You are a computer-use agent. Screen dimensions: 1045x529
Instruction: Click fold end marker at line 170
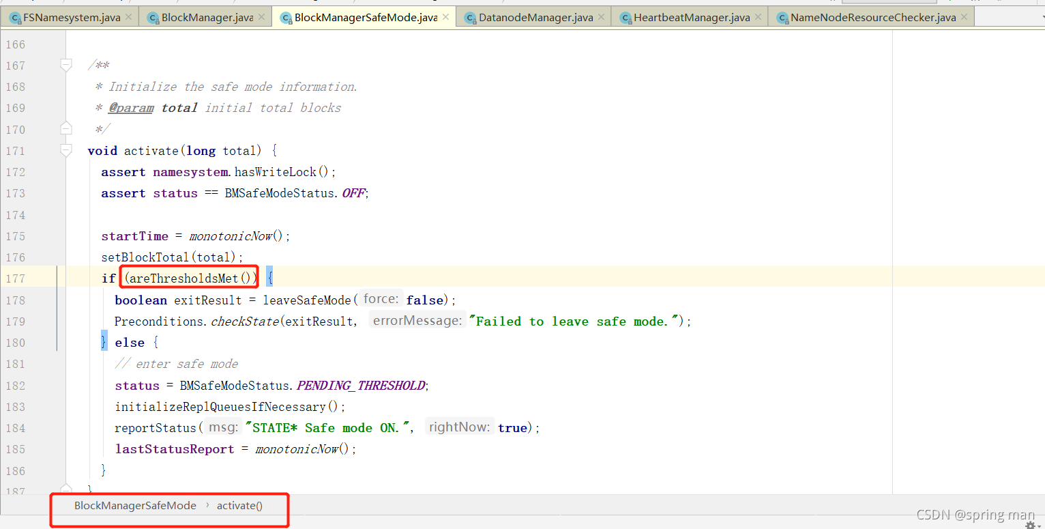tap(66, 129)
